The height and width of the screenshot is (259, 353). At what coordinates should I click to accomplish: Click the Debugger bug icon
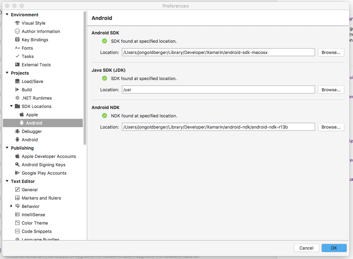coord(17,131)
